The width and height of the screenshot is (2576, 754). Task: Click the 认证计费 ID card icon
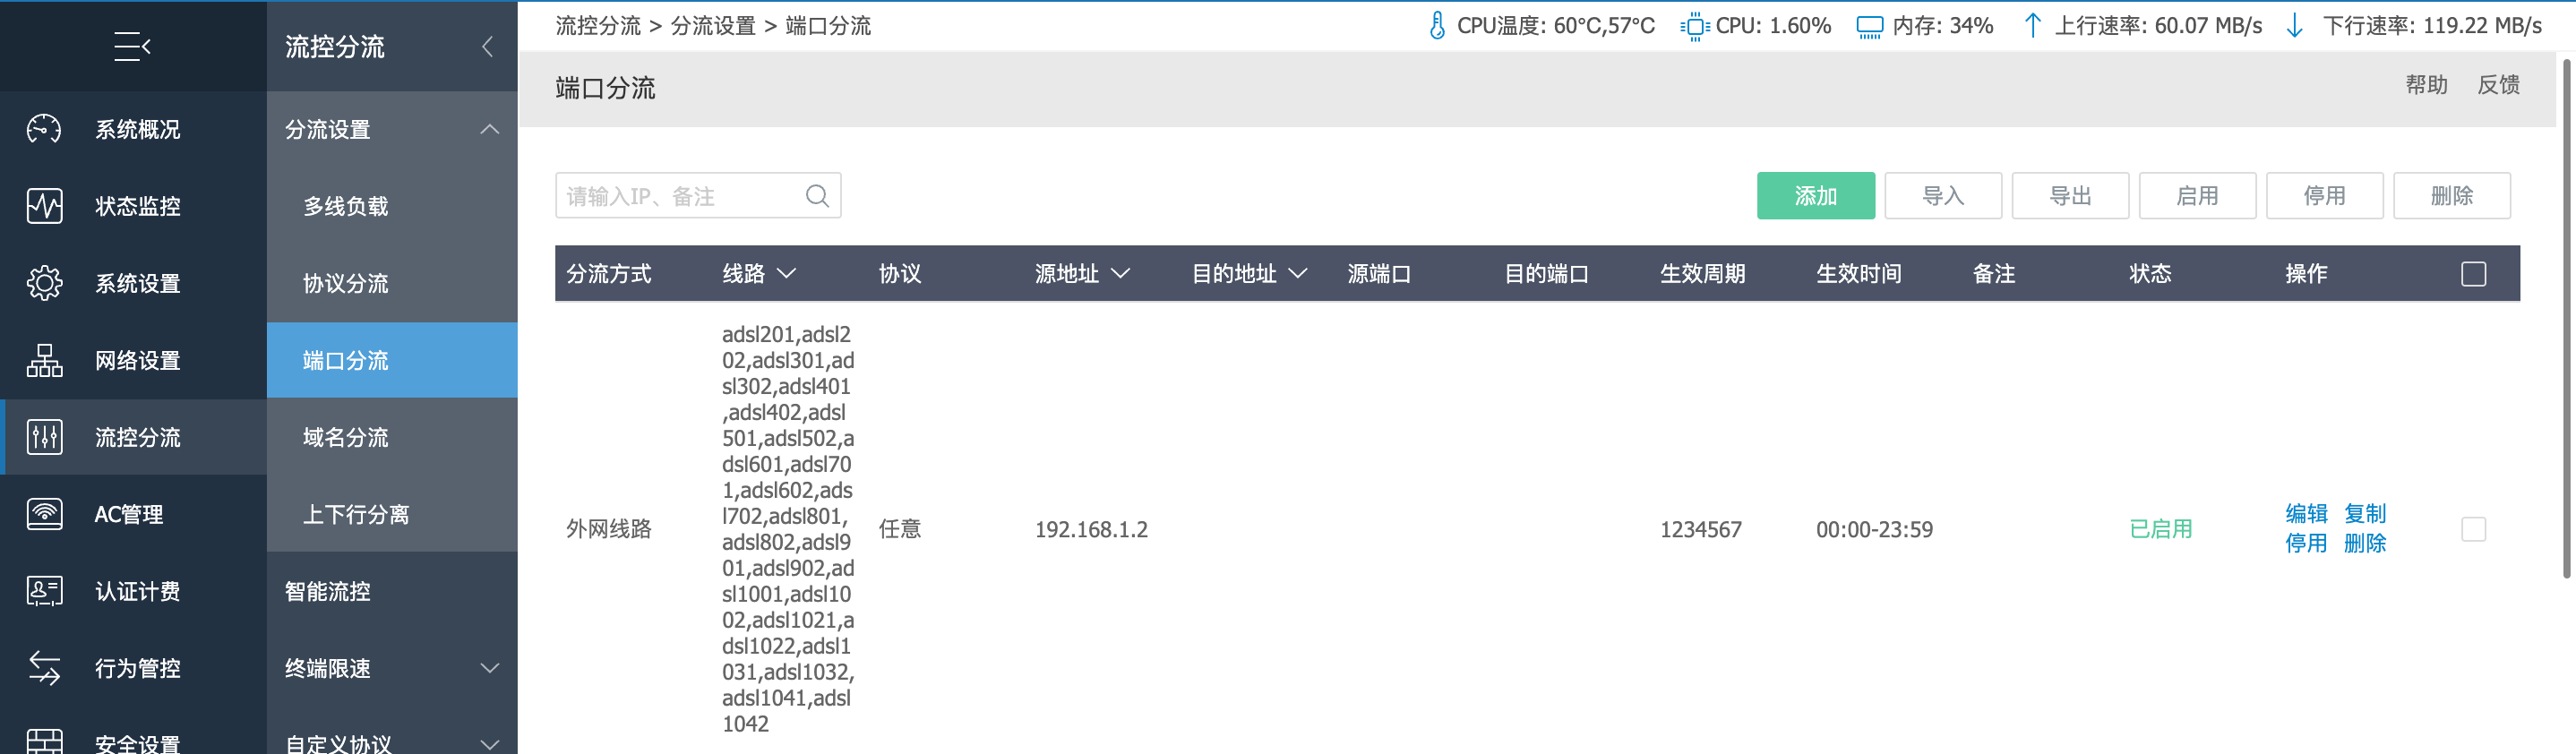[x=44, y=591]
